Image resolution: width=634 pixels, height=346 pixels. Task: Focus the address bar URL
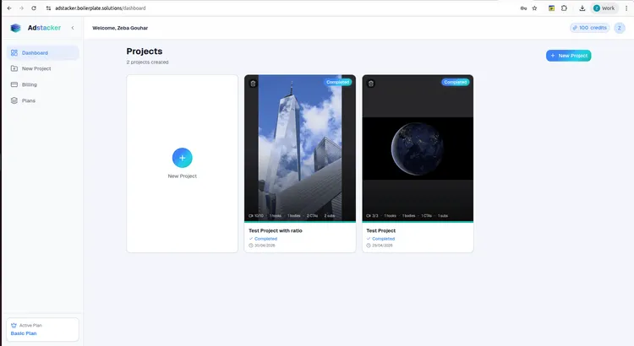coord(101,8)
